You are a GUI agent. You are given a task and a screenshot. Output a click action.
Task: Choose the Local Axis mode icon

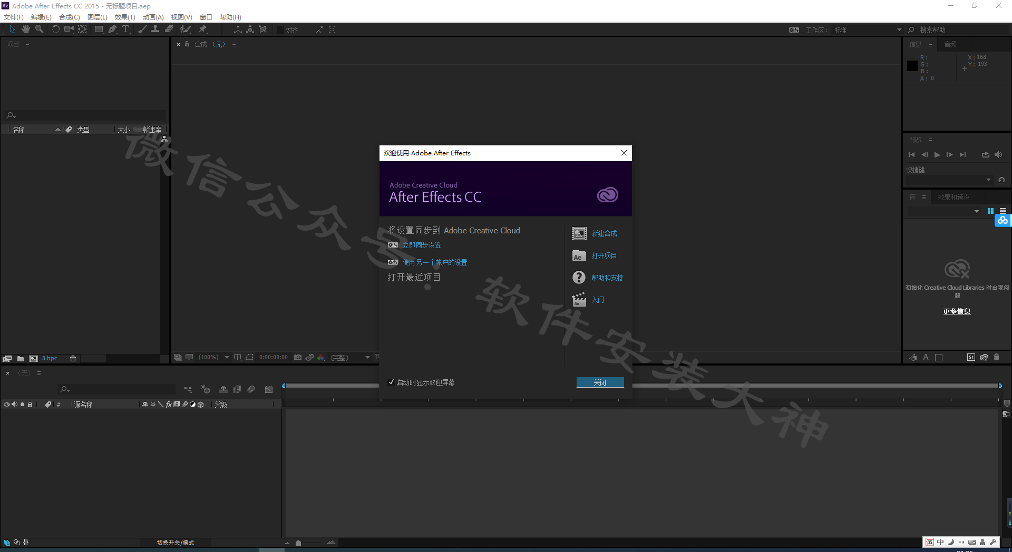point(238,29)
